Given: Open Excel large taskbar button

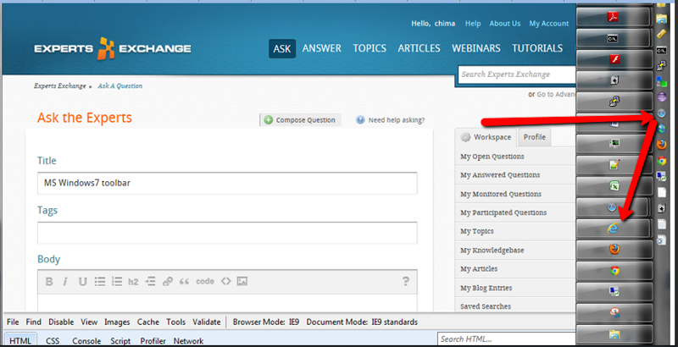Looking at the screenshot, I should point(614,186).
